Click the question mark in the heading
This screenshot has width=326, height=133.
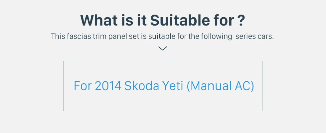[241, 20]
